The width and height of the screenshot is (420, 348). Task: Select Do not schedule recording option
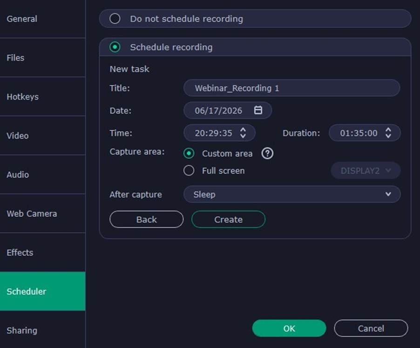click(x=115, y=19)
